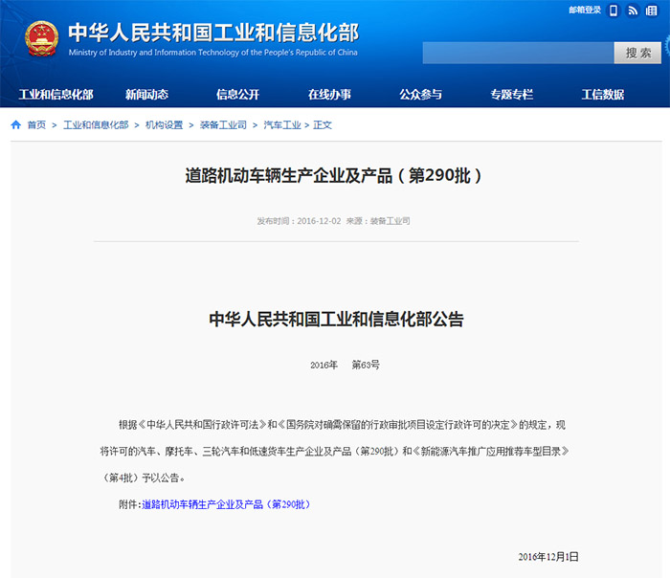Open 工信数据 nav menu
The width and height of the screenshot is (670, 578).
click(x=603, y=95)
